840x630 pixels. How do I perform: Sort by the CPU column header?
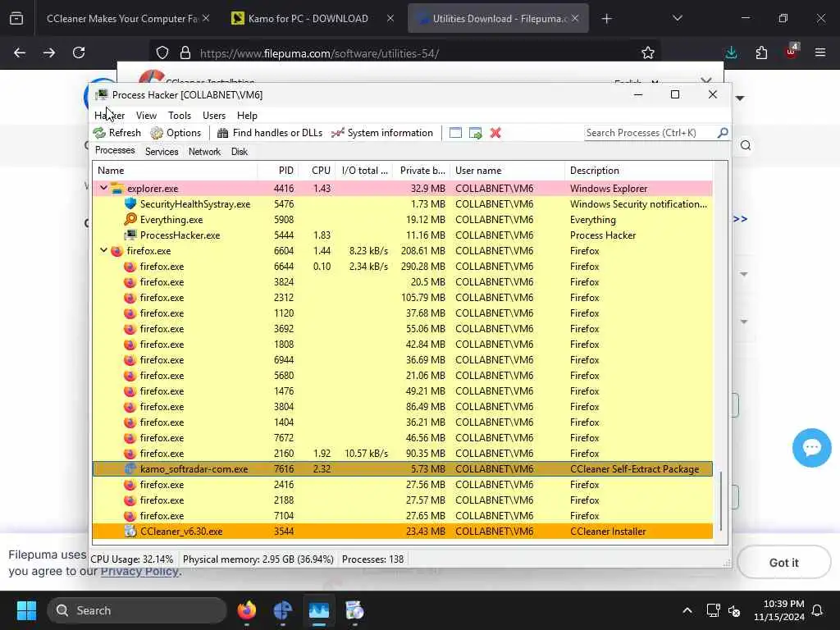coord(317,171)
